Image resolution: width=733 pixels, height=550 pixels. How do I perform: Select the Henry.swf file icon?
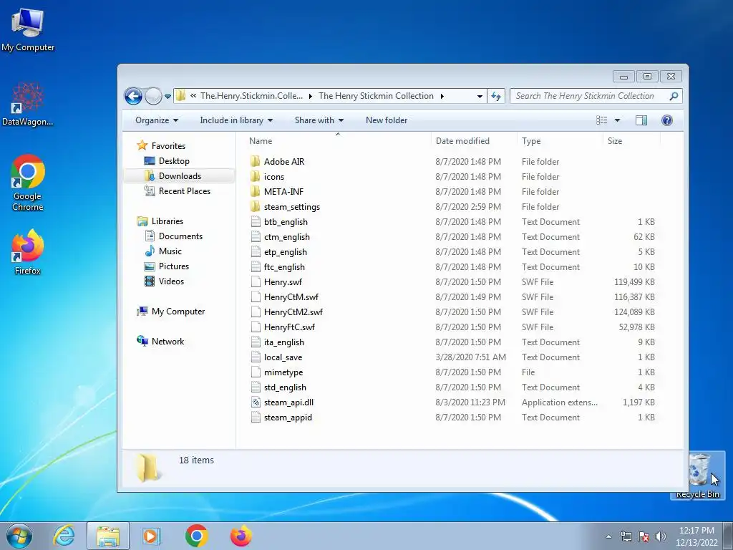[x=256, y=282]
